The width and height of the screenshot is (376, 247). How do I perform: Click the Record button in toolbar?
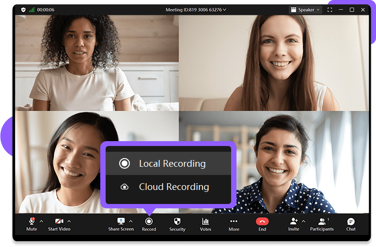click(149, 224)
